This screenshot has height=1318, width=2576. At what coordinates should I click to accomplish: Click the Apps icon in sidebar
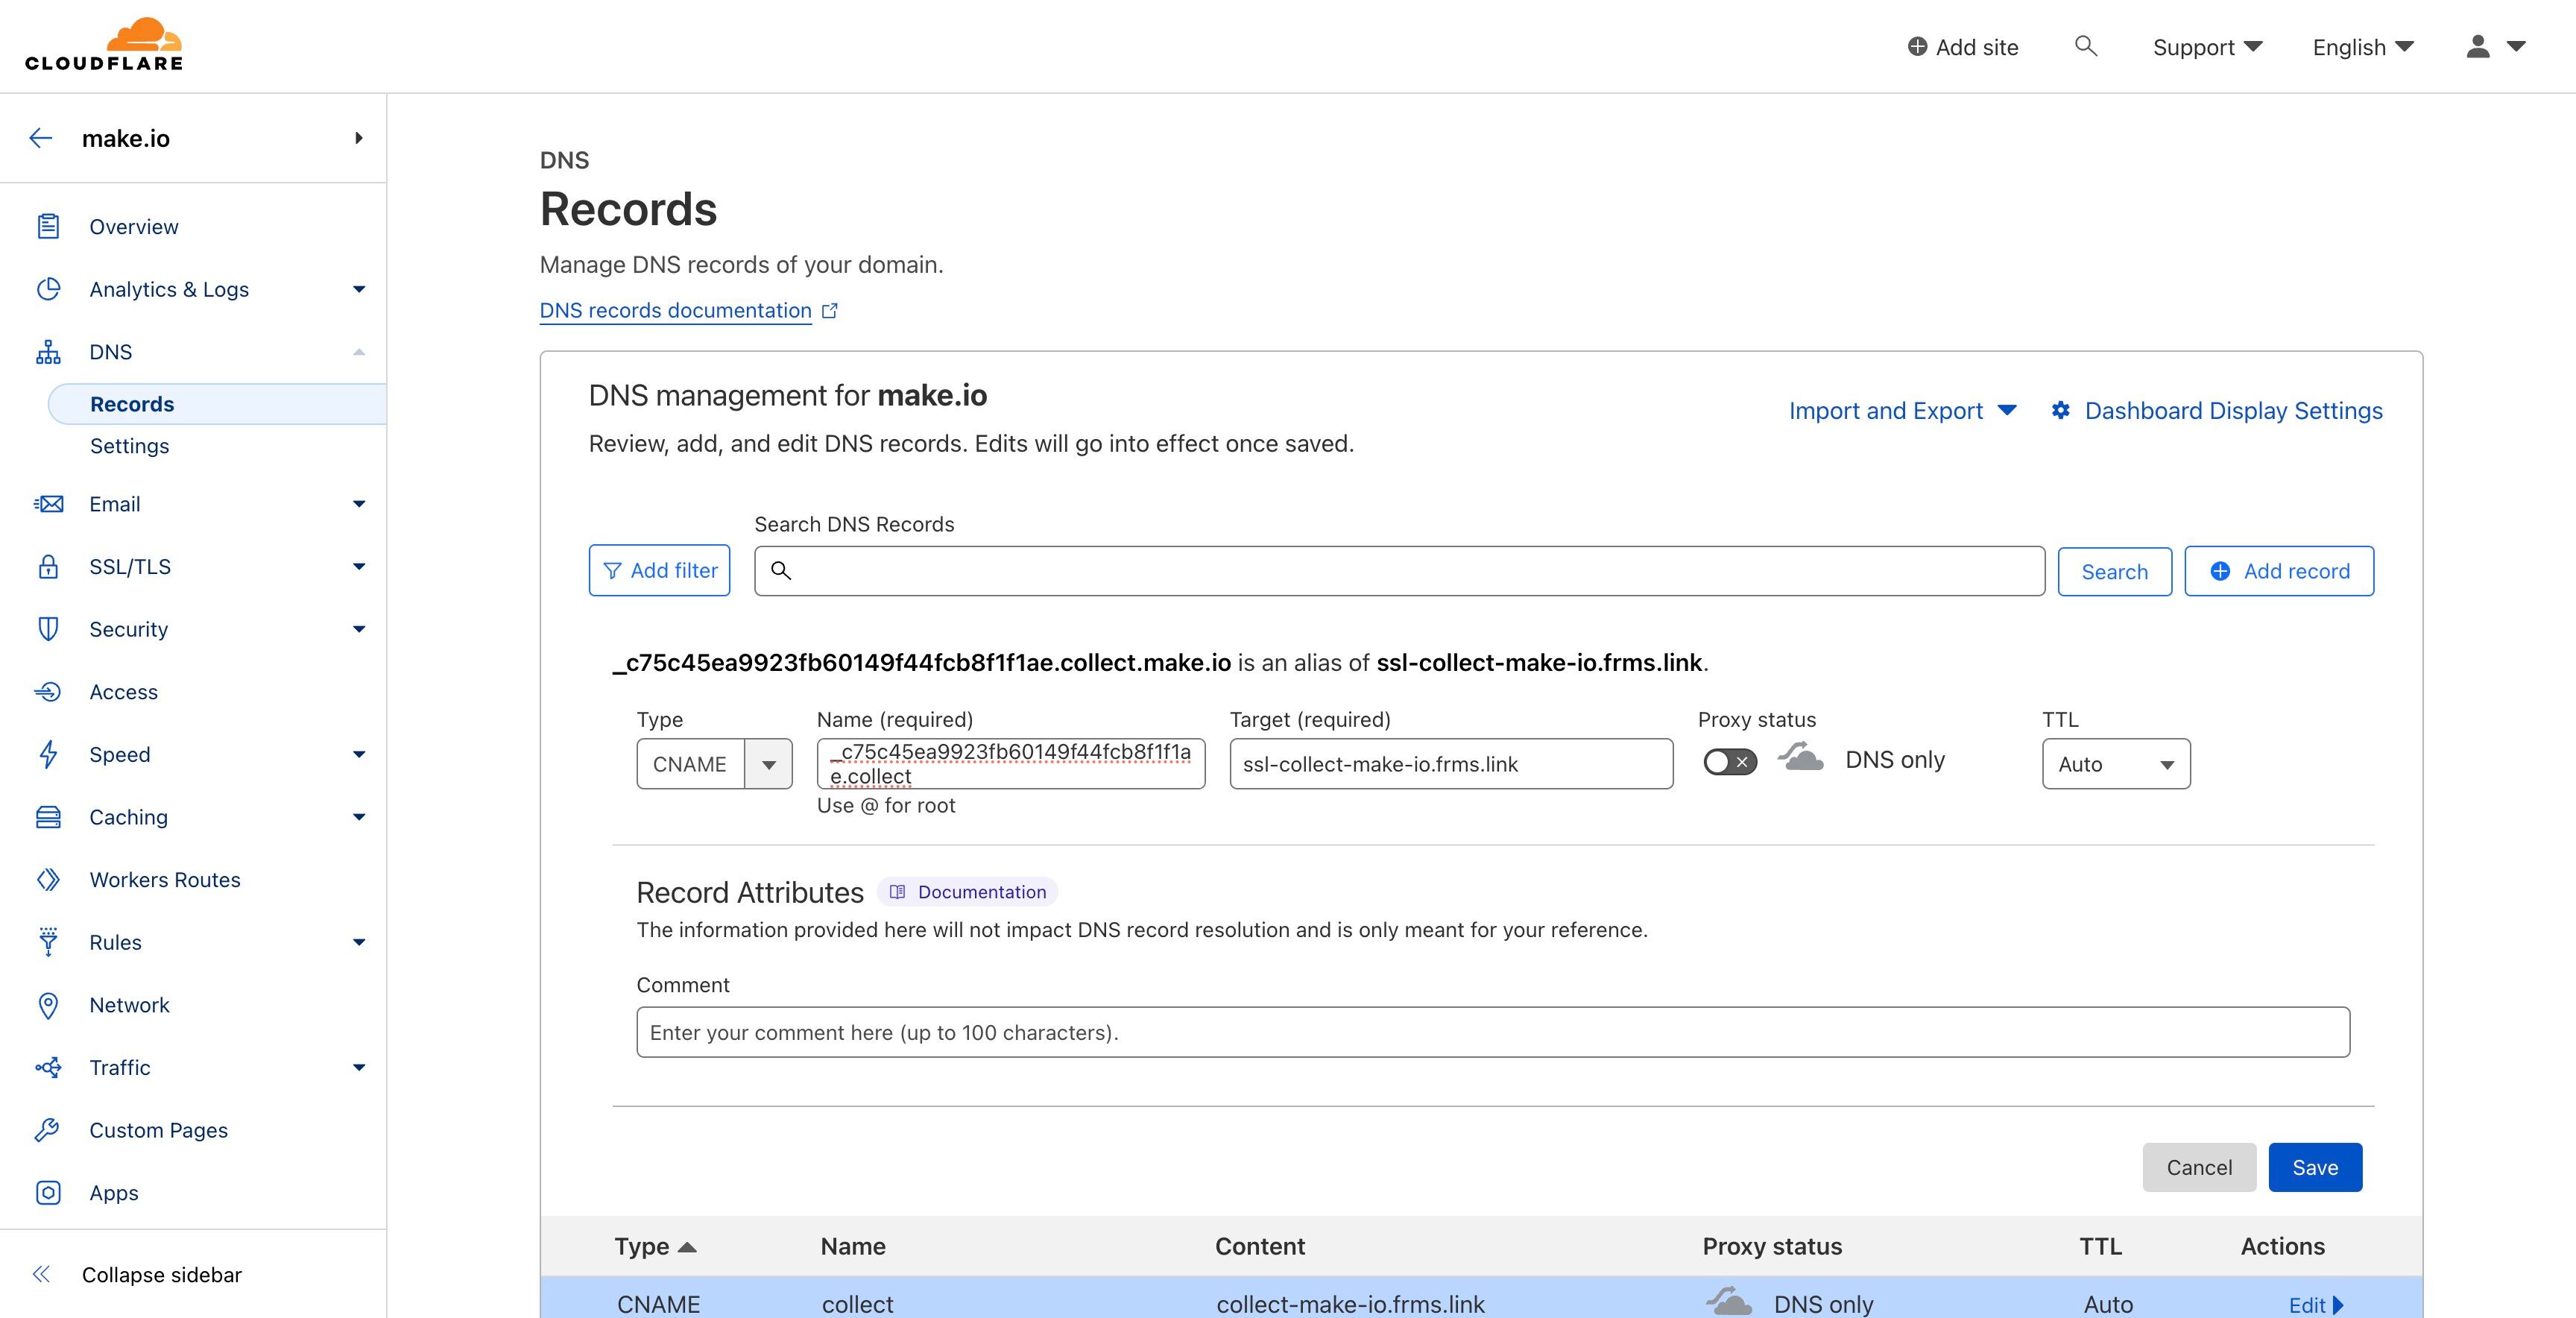(48, 1193)
